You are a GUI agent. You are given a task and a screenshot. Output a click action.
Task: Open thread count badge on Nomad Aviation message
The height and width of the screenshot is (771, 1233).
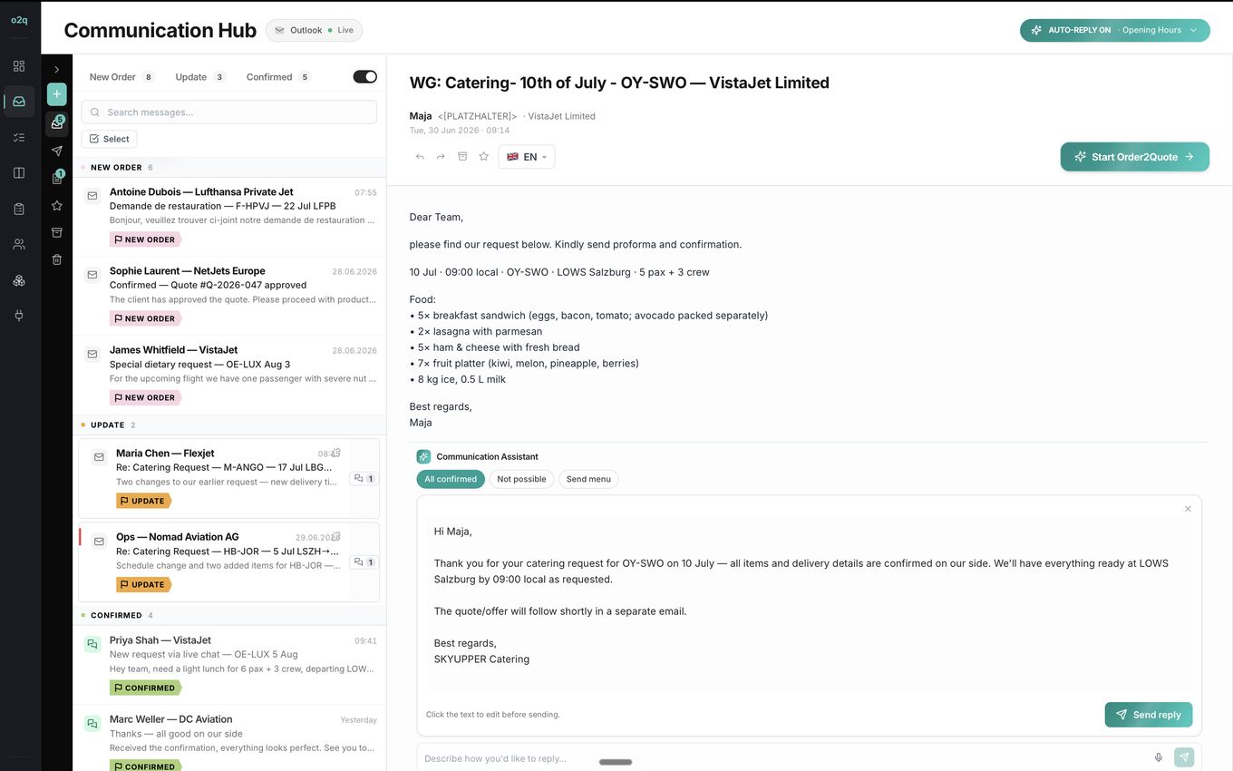(364, 561)
